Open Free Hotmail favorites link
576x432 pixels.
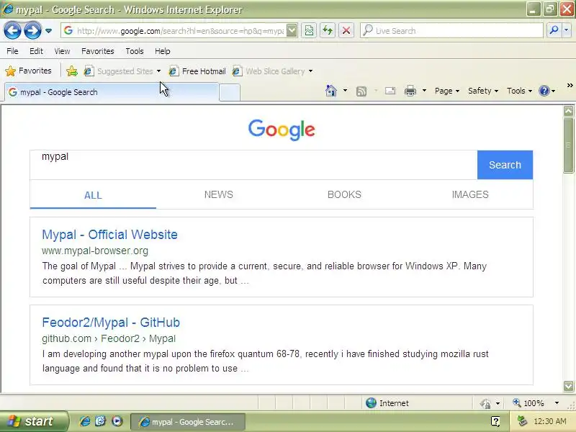click(197, 71)
